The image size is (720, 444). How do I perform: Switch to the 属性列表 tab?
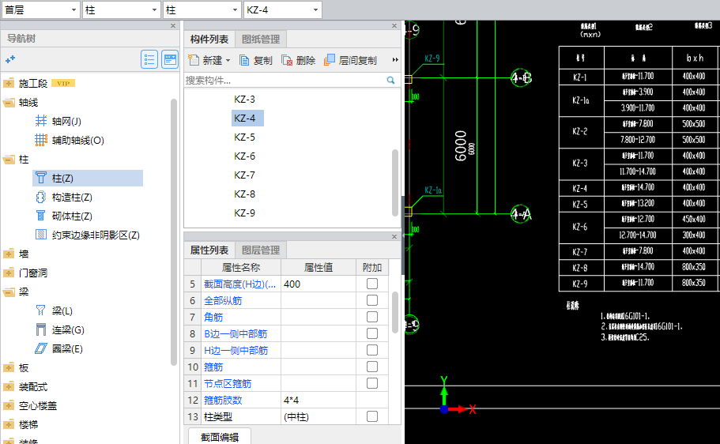coord(209,250)
